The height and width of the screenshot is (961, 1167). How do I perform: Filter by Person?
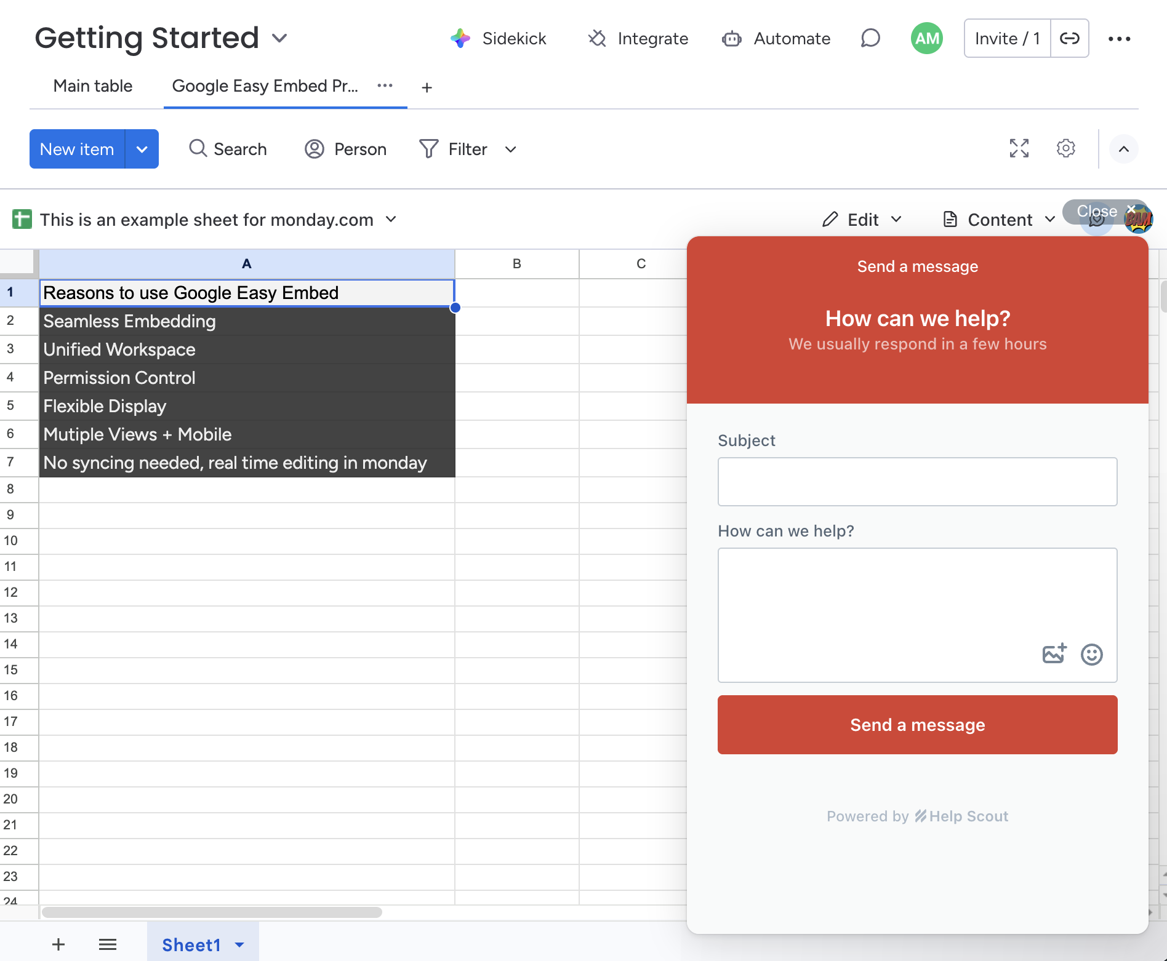pos(345,149)
